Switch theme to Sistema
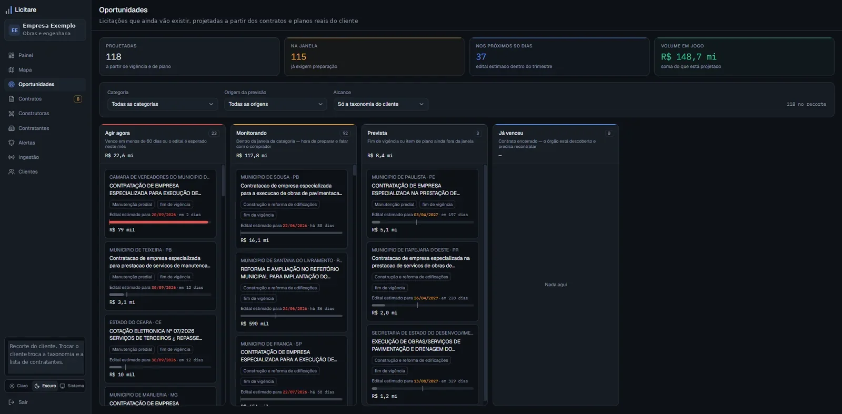842x414 pixels. pos(72,386)
